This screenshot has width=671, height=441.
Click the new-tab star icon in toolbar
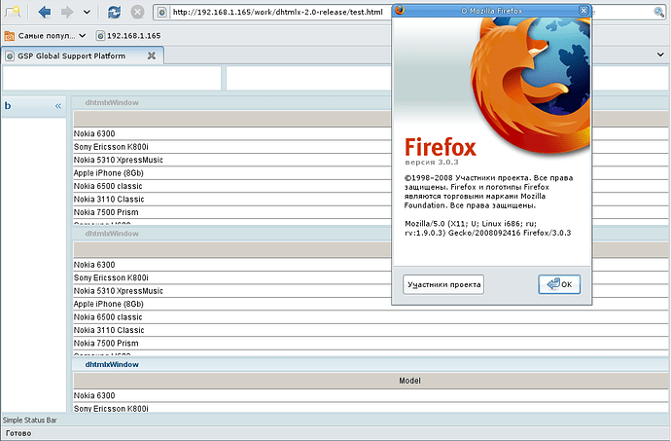[13, 12]
